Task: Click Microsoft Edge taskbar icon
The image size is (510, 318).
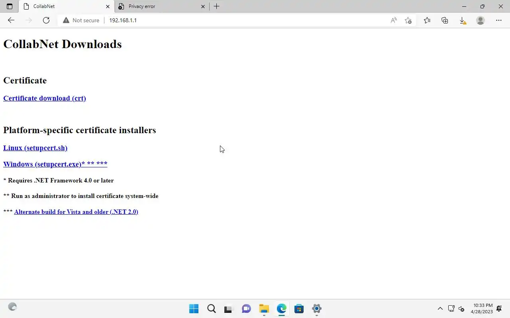Action: (x=281, y=309)
